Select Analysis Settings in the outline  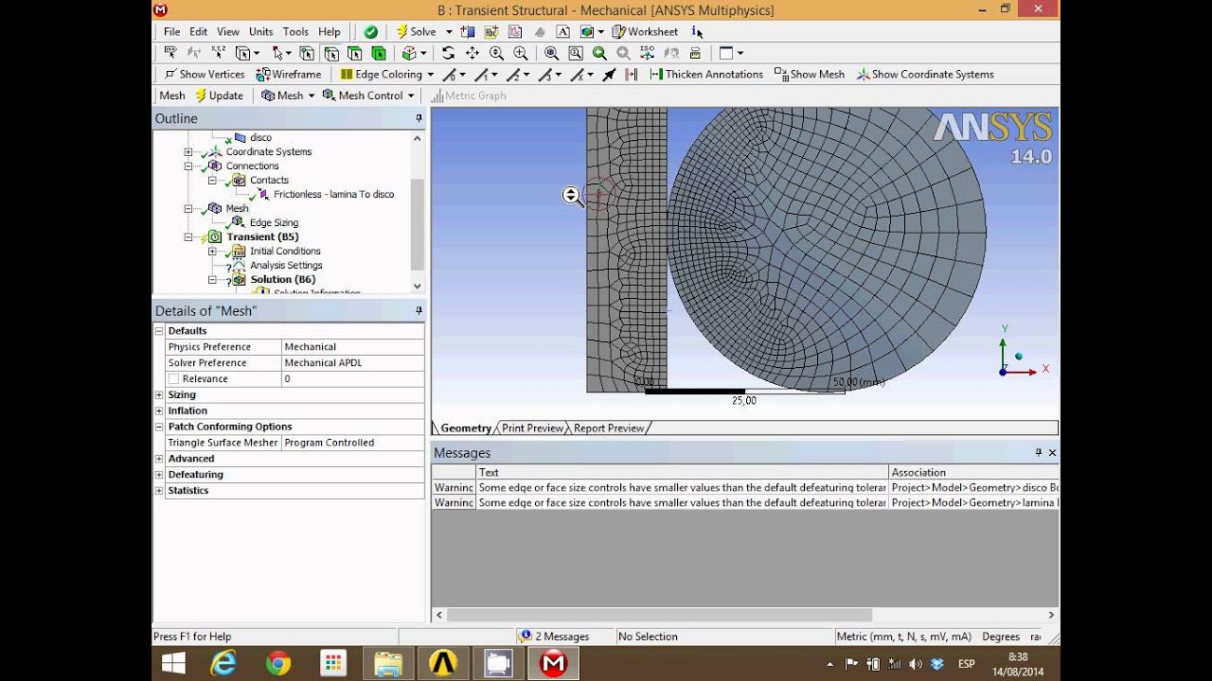pyautogui.click(x=286, y=265)
